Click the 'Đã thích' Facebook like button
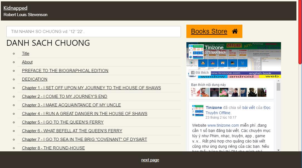The width and height of the screenshot is (302, 168). (x=200, y=73)
